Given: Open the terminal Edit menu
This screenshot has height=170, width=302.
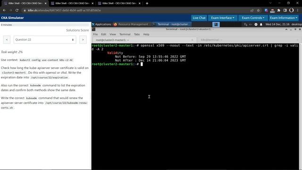Looking at the screenshot, I should coord(104,34).
